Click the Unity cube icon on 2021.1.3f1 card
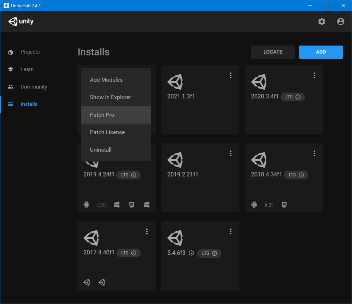The width and height of the screenshot is (352, 304). click(x=175, y=82)
